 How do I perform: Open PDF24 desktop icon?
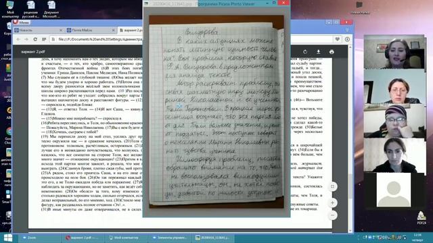(421, 218)
